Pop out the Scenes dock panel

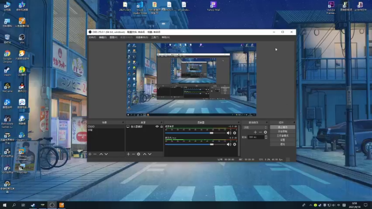pyautogui.click(x=123, y=123)
